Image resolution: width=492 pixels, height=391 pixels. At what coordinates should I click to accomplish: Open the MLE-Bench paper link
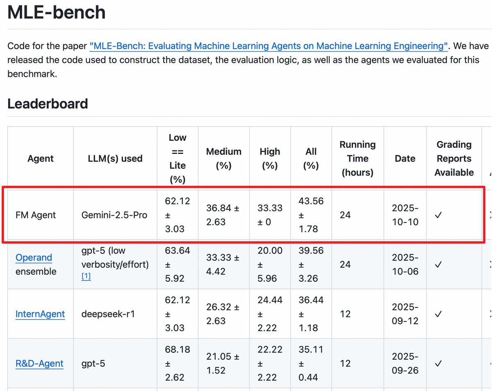coord(269,46)
